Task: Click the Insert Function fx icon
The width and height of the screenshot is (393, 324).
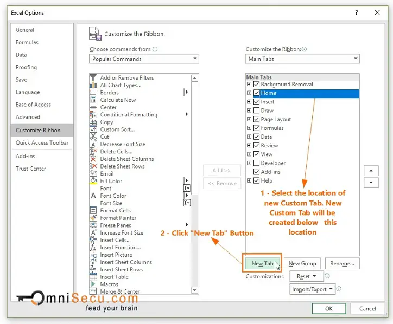Action: point(93,247)
